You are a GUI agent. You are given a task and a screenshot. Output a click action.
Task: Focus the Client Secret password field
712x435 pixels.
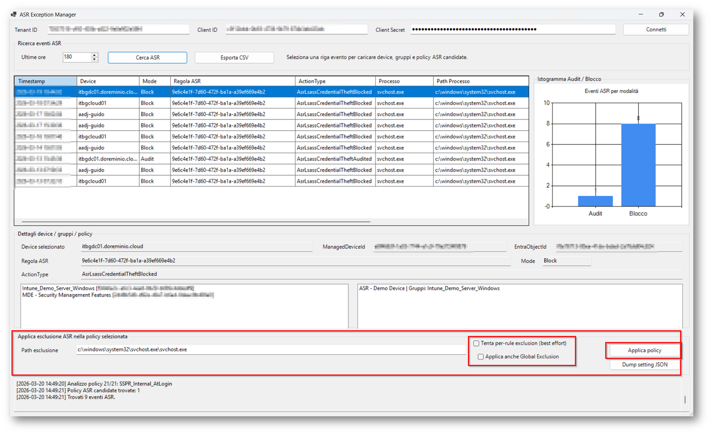[x=513, y=29]
